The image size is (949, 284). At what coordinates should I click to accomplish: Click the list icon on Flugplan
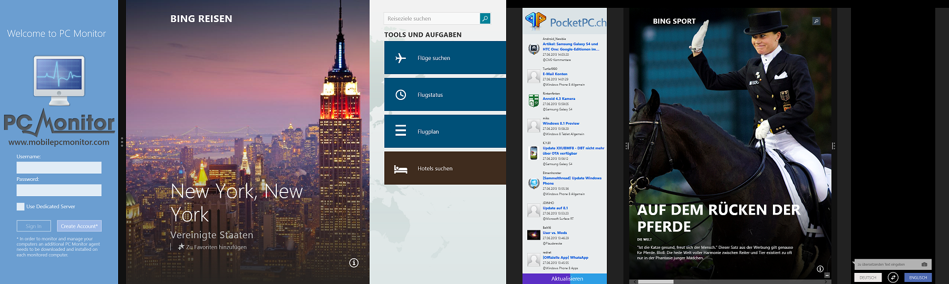click(401, 131)
